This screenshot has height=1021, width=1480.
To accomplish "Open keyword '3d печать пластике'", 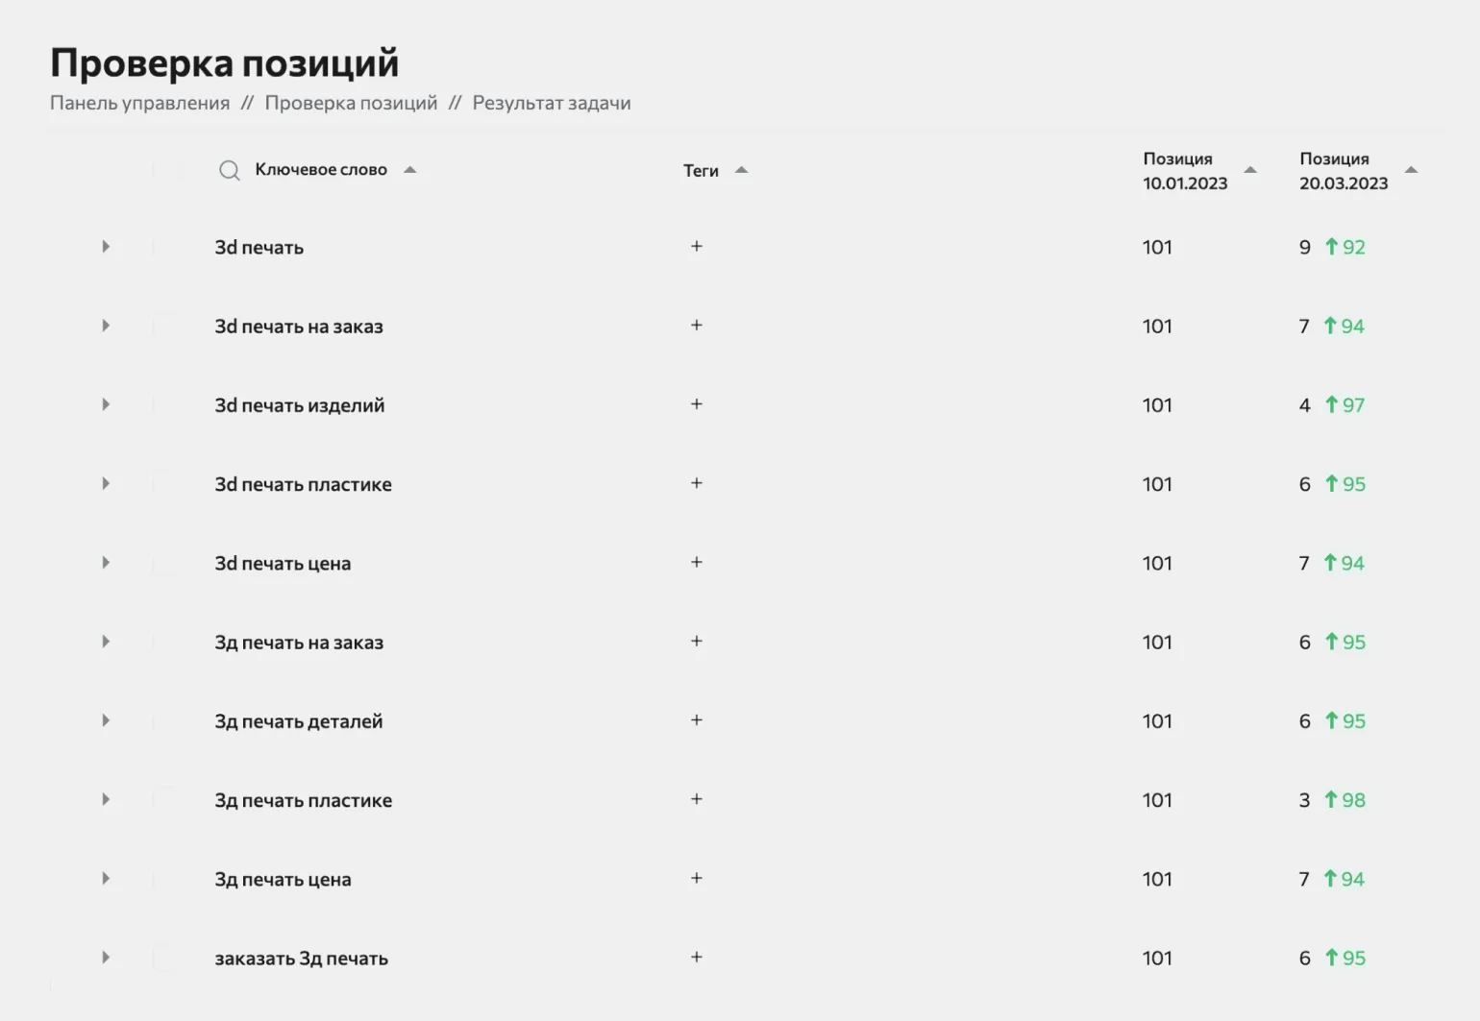I will [303, 484].
